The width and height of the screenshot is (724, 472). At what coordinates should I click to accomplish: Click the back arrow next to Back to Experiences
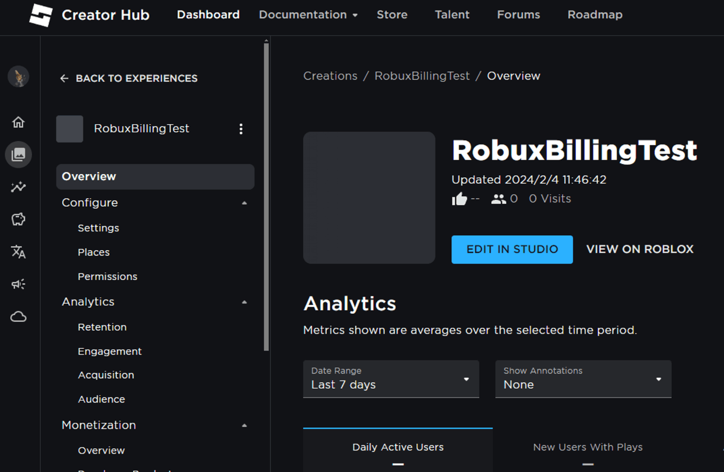[64, 79]
